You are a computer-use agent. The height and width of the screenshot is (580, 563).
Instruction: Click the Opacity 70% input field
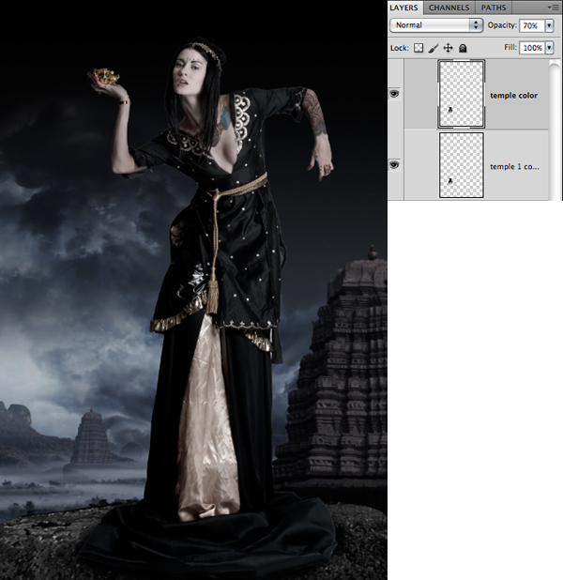tap(532, 25)
